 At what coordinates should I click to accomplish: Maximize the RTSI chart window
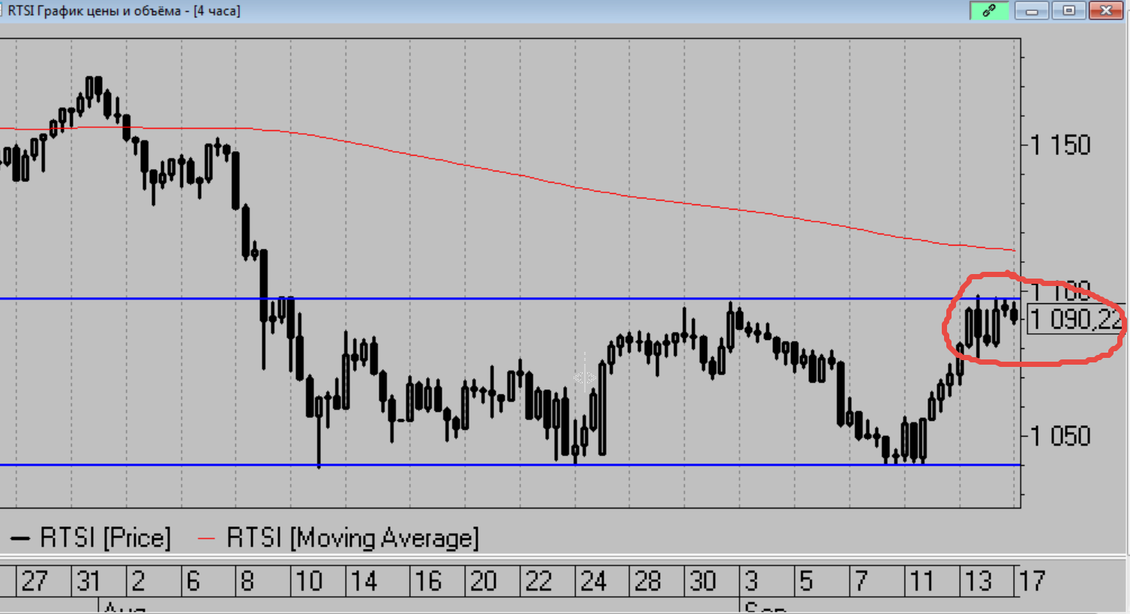point(1069,10)
